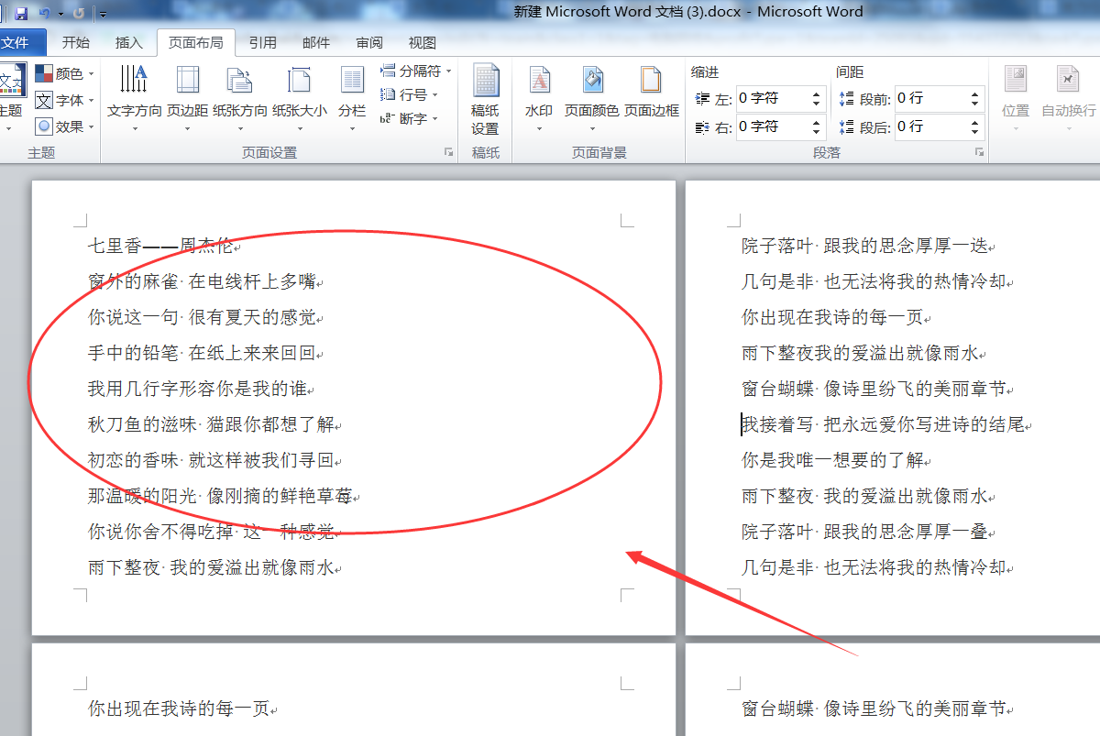The height and width of the screenshot is (736, 1100).
Task: Click the line 初恋的香味 就这样被我们寻回
Action: pyautogui.click(x=211, y=460)
